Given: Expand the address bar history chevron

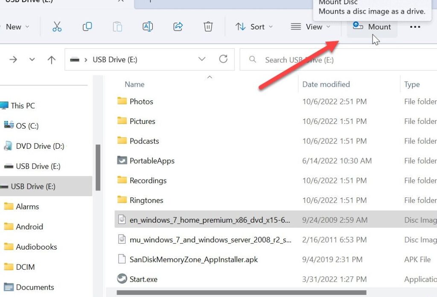Looking at the screenshot, I should 202,59.
